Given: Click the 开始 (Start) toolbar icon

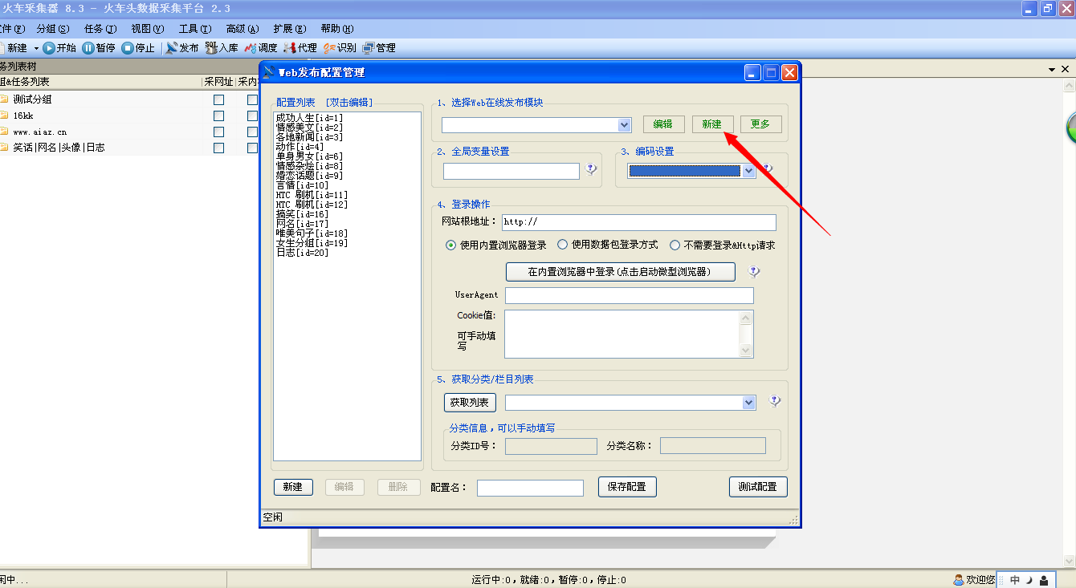Looking at the screenshot, I should [x=49, y=48].
